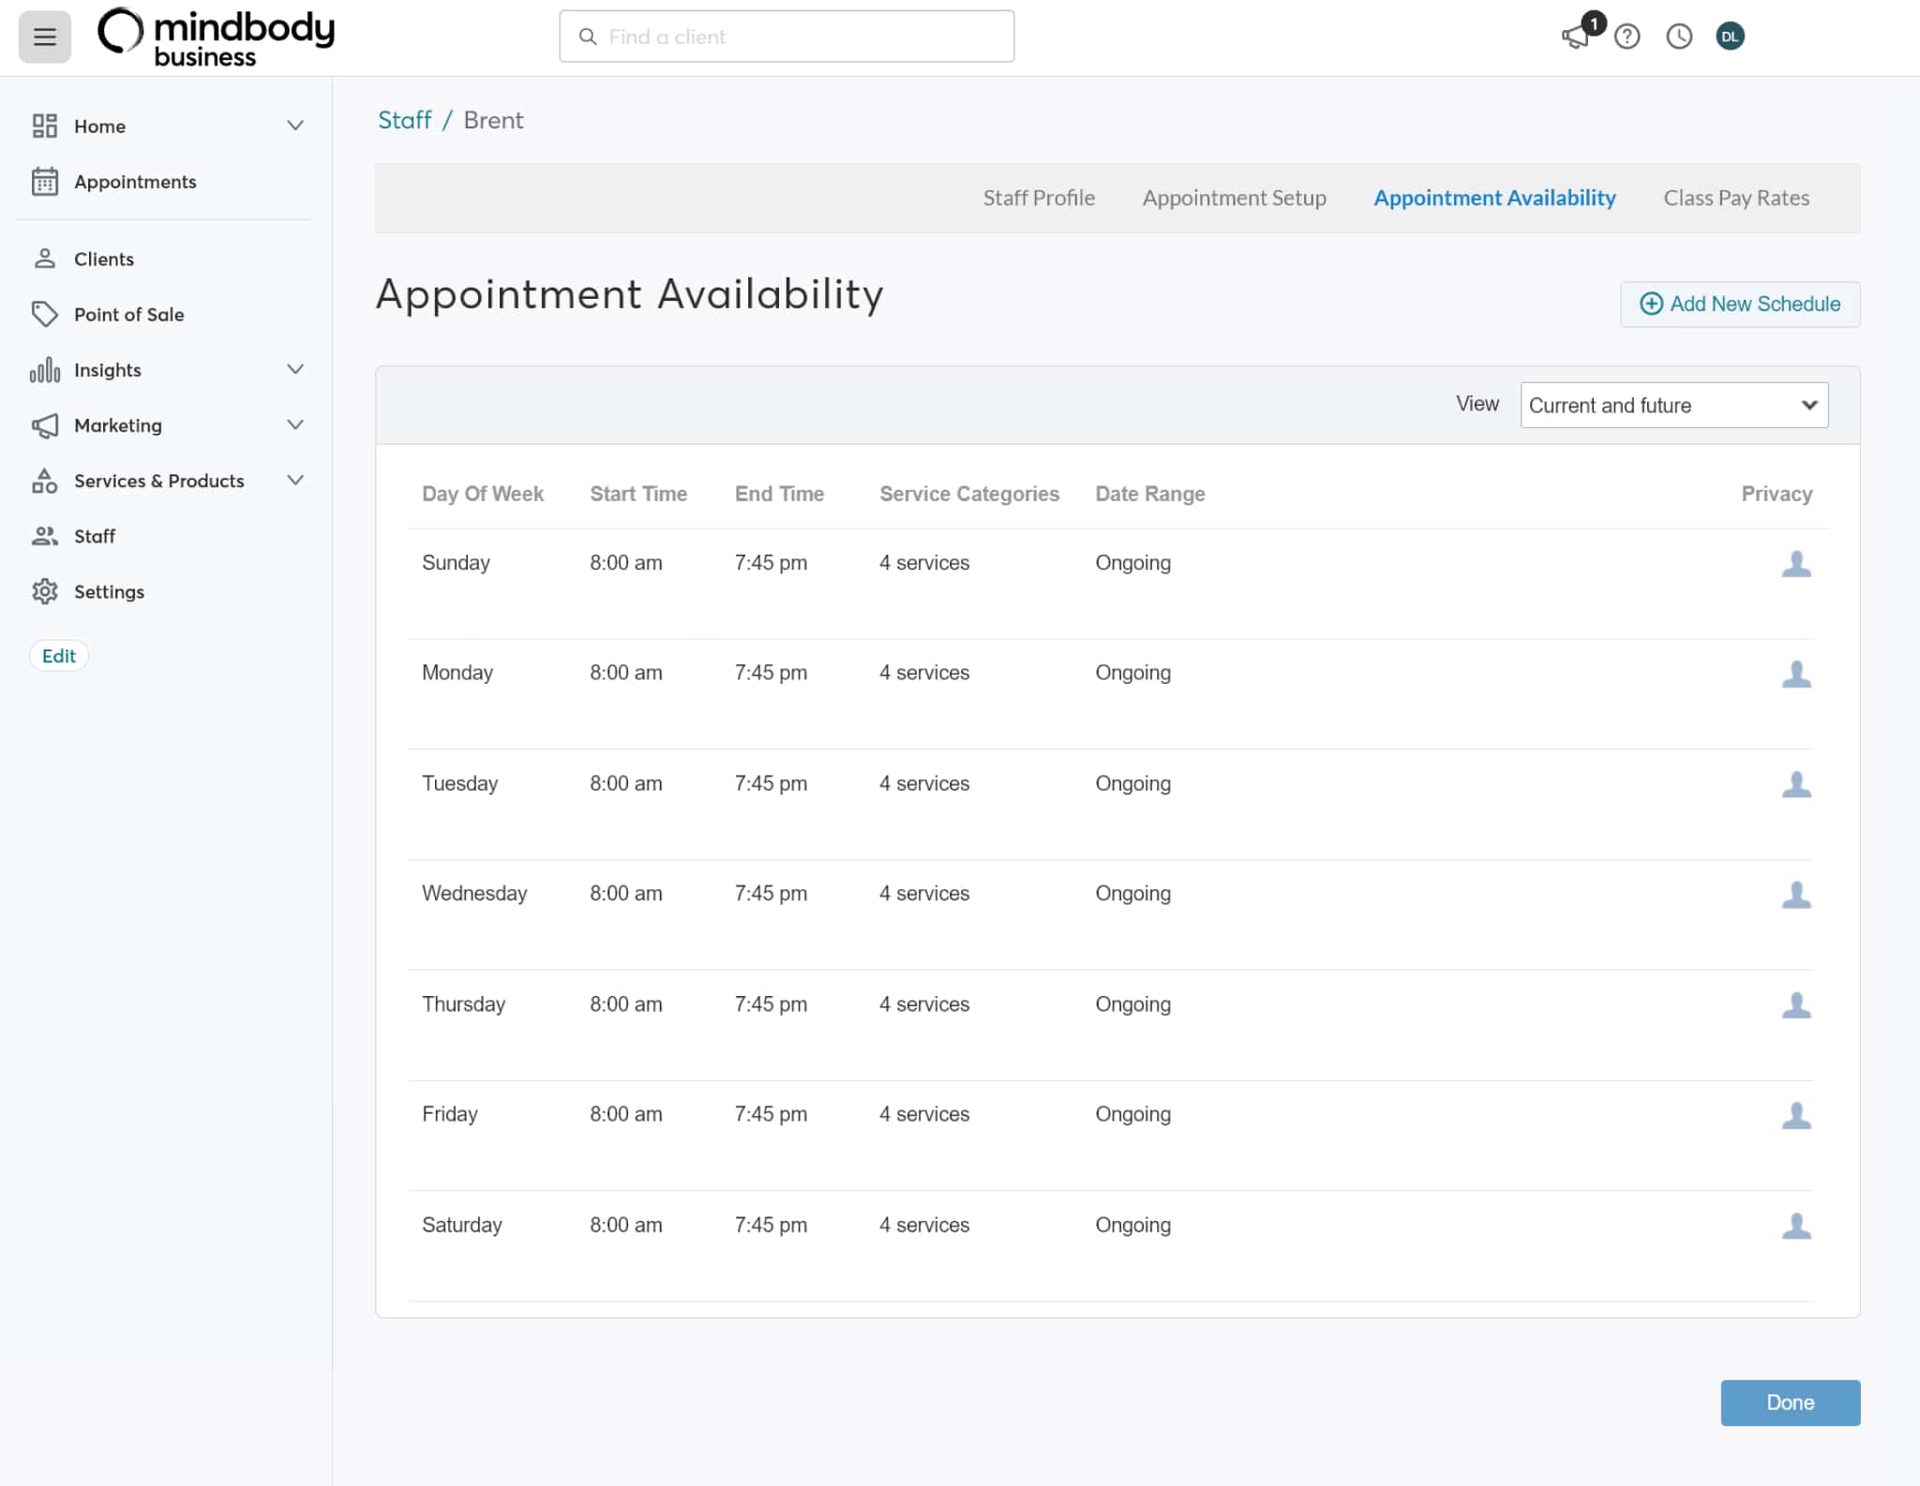Toggle privacy icon for Thursday row
Screen dimensions: 1920x1486
pyautogui.click(x=1796, y=1005)
